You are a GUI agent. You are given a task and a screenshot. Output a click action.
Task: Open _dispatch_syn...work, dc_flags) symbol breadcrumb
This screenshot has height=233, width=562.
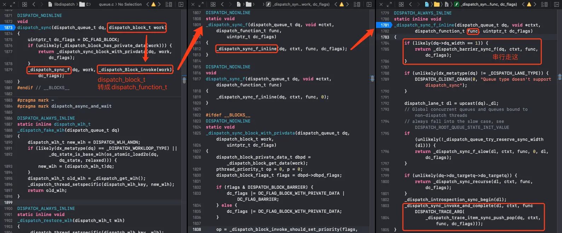click(298, 4)
